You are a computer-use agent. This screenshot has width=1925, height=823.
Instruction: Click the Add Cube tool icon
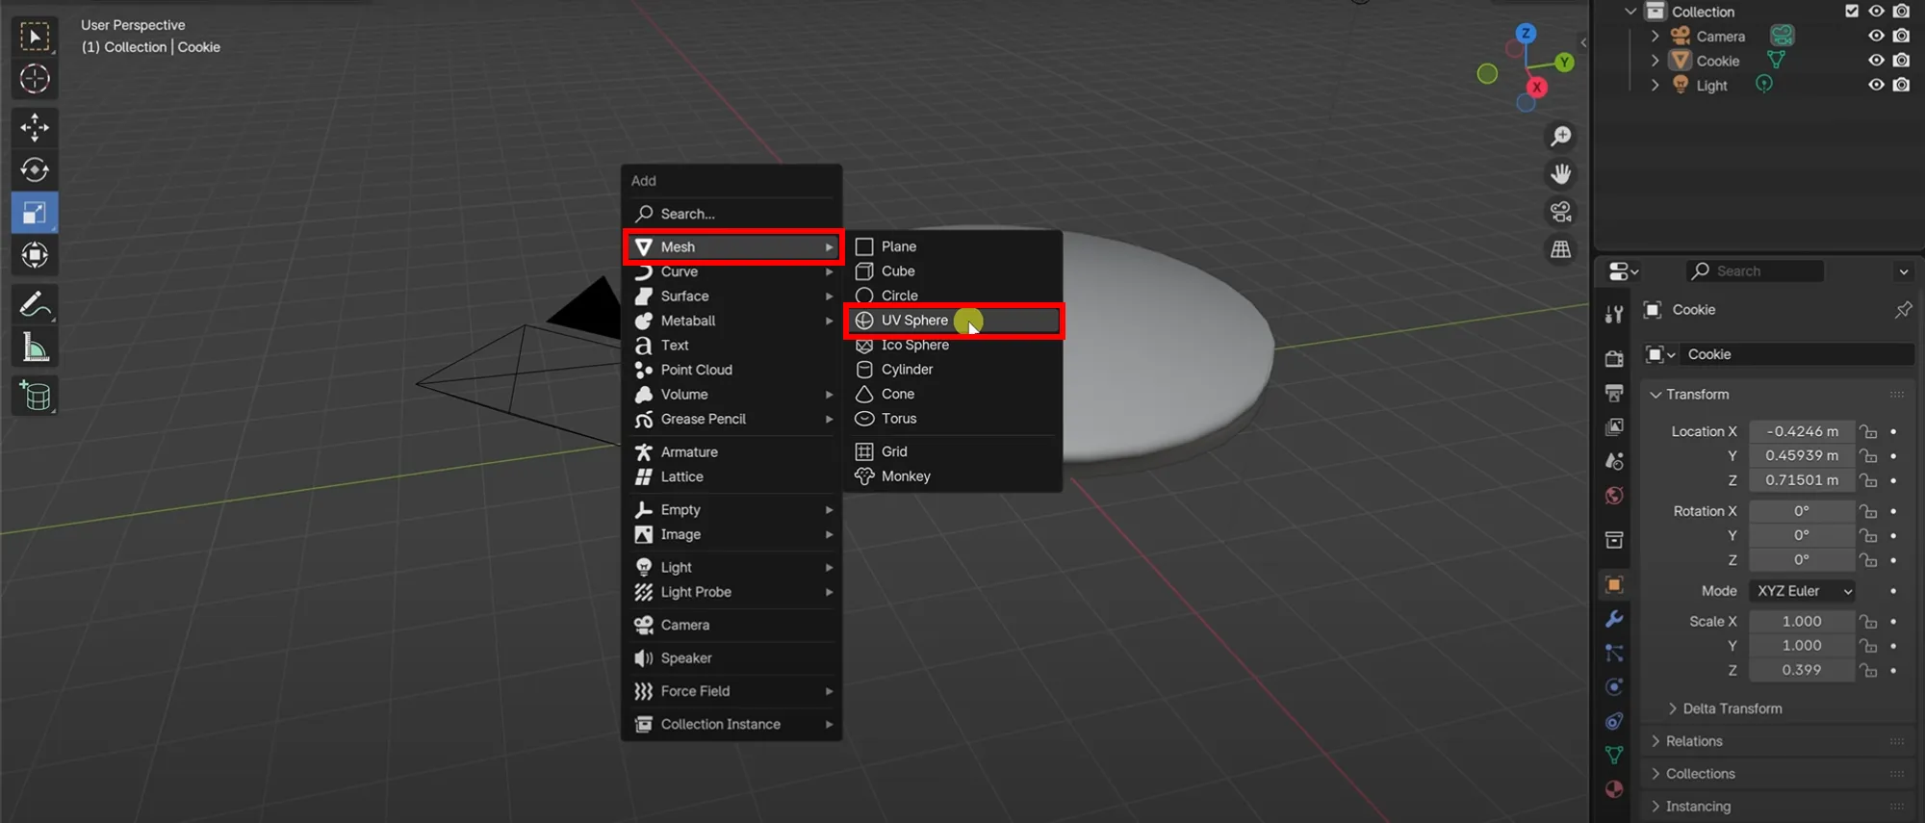coord(35,396)
